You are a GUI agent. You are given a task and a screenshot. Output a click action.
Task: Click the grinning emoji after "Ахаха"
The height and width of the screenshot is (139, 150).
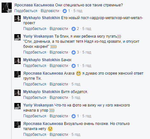pyautogui.click(x=78, y=73)
